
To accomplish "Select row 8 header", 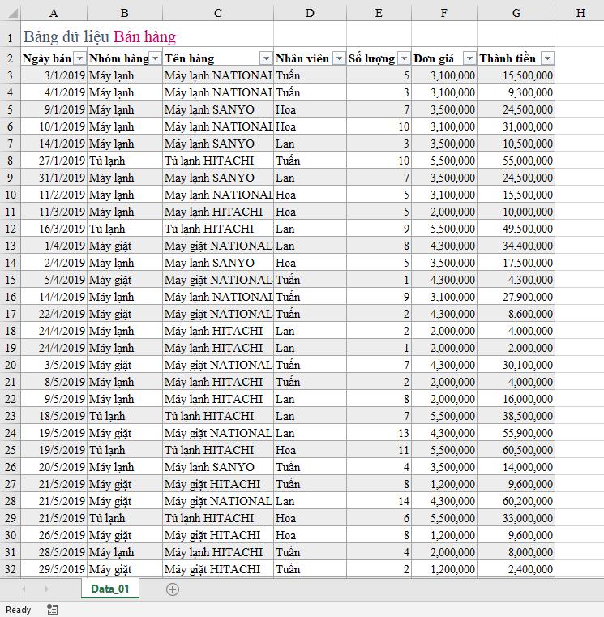I will (11, 161).
